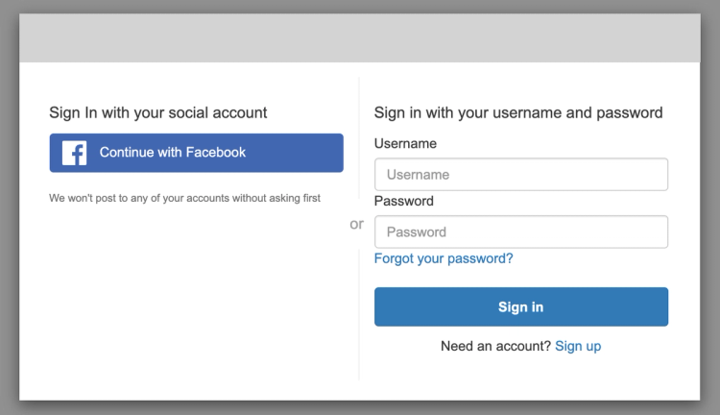Click the Username field label
Image resolution: width=720 pixels, height=415 pixels.
pos(405,144)
